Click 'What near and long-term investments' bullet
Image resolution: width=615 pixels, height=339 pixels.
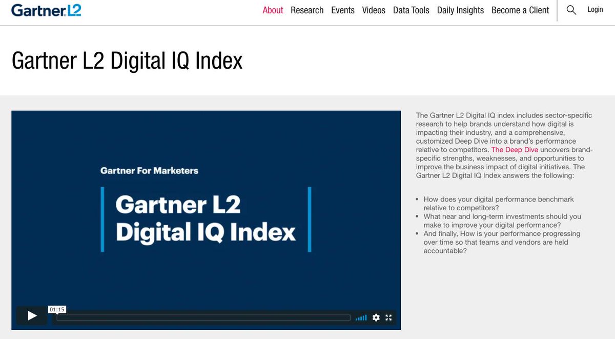[502, 221]
